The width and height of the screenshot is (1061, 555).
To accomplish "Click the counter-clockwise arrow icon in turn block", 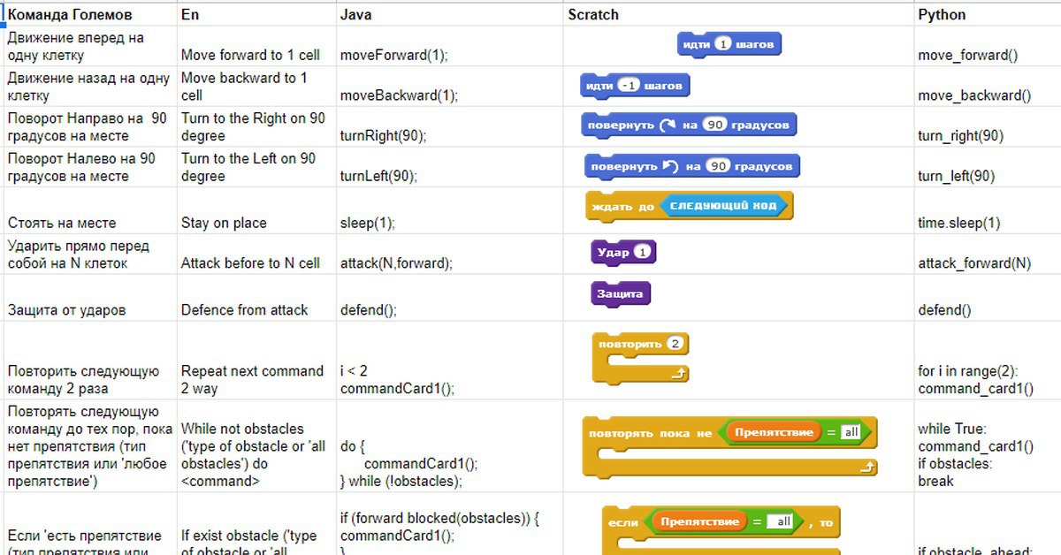I will point(671,166).
